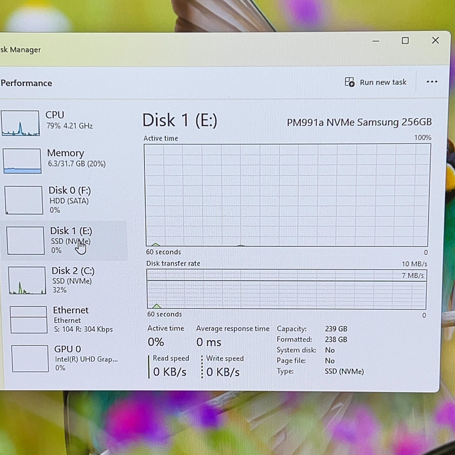Screen dimensions: 455x455
Task: Click the 238 GB formatted value
Action: (x=336, y=339)
